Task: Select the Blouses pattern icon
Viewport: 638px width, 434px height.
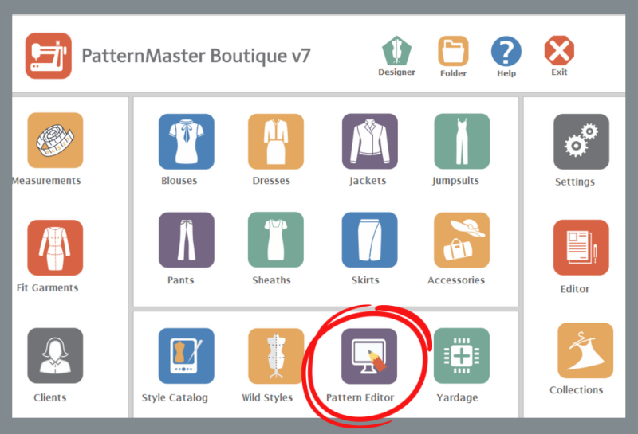Action: 187,142
